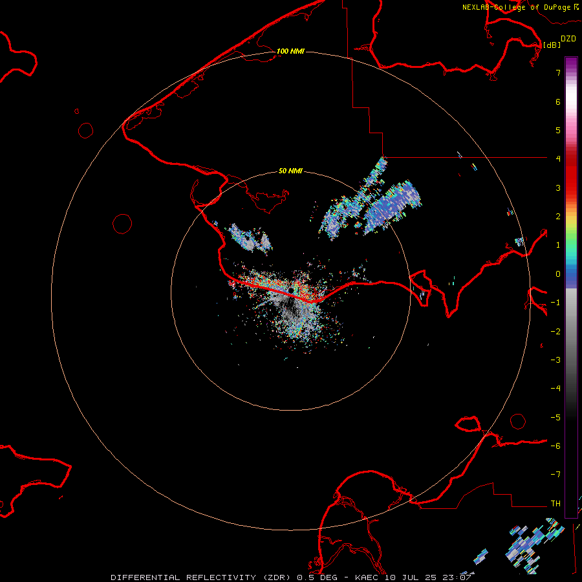This screenshot has height=582, width=582.
Task: Click the 3 dB tick label on colorbar
Action: 558,188
